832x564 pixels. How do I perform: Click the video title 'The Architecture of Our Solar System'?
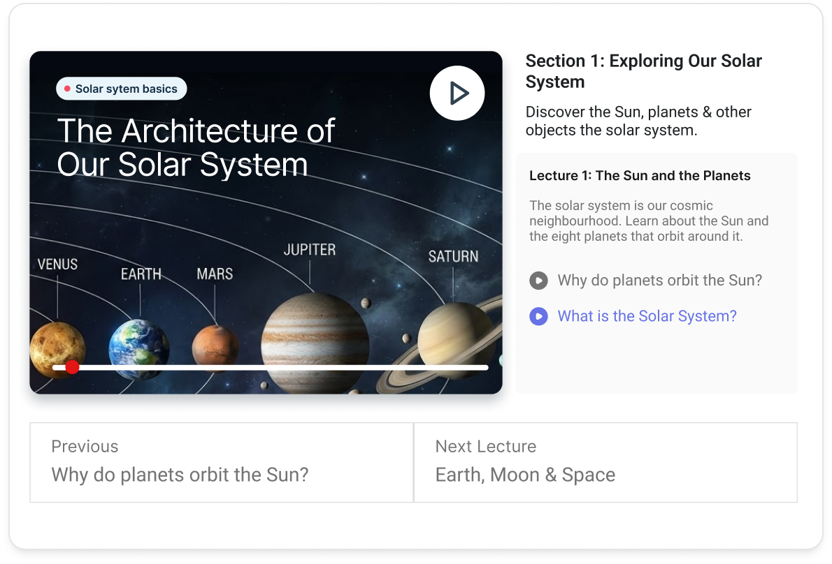[x=196, y=147]
